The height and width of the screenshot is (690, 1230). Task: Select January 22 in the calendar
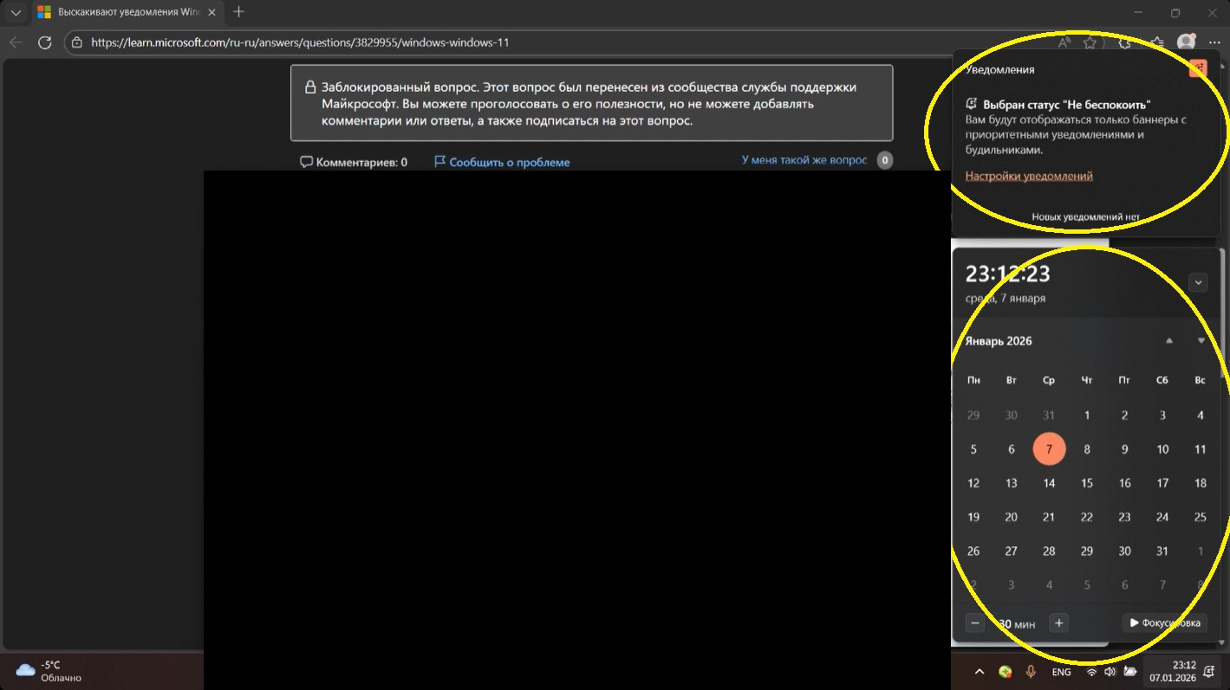tap(1087, 517)
